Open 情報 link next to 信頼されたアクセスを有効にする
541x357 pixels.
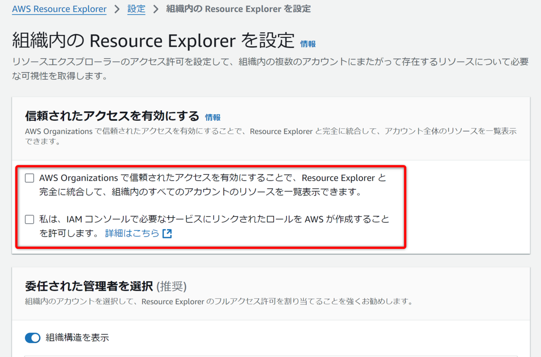(213, 117)
